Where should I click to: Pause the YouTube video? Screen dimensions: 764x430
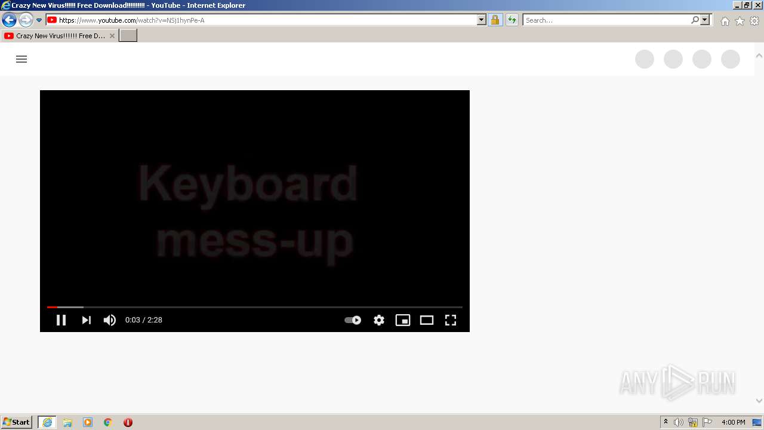pyautogui.click(x=61, y=320)
